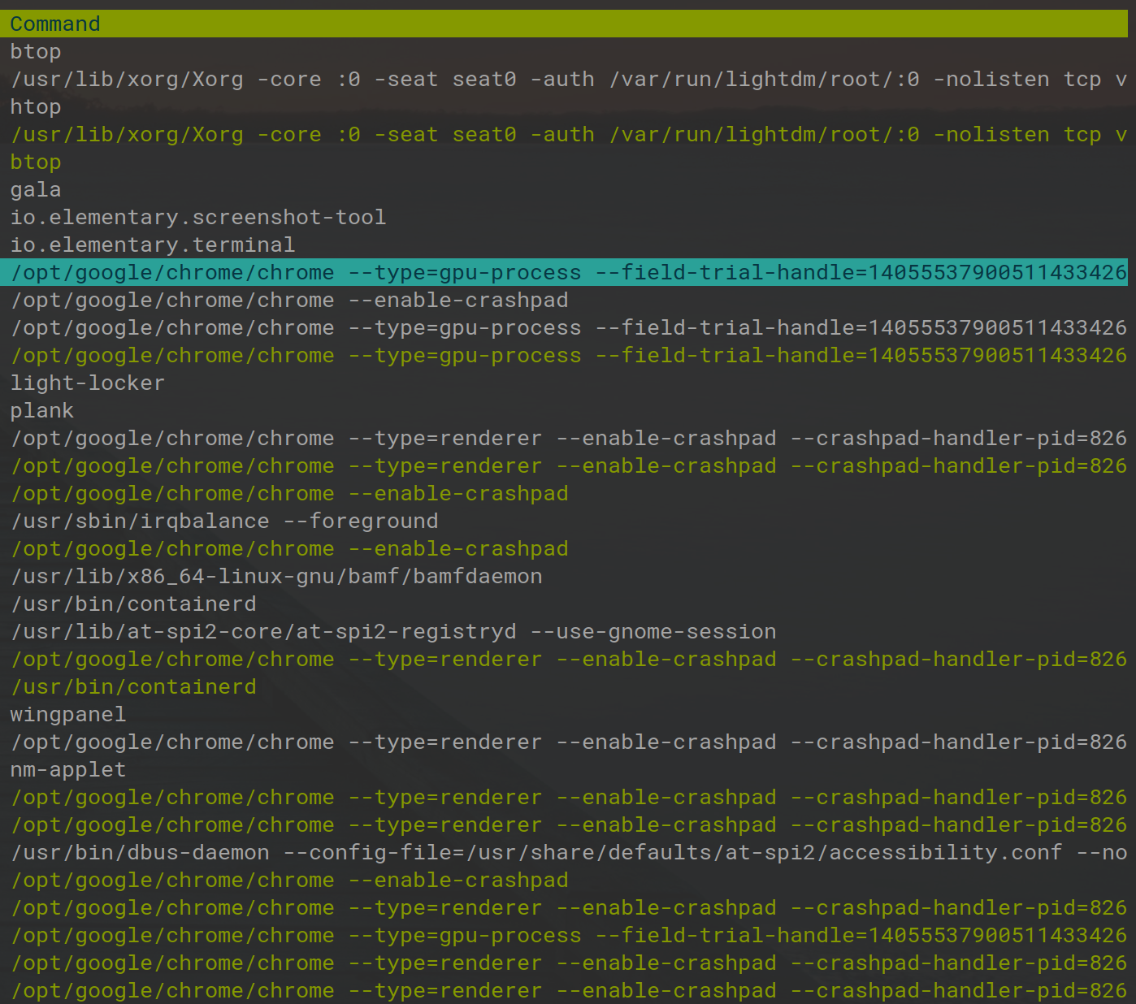Select the htop process row
This screenshot has height=1004, width=1136.
[564, 106]
